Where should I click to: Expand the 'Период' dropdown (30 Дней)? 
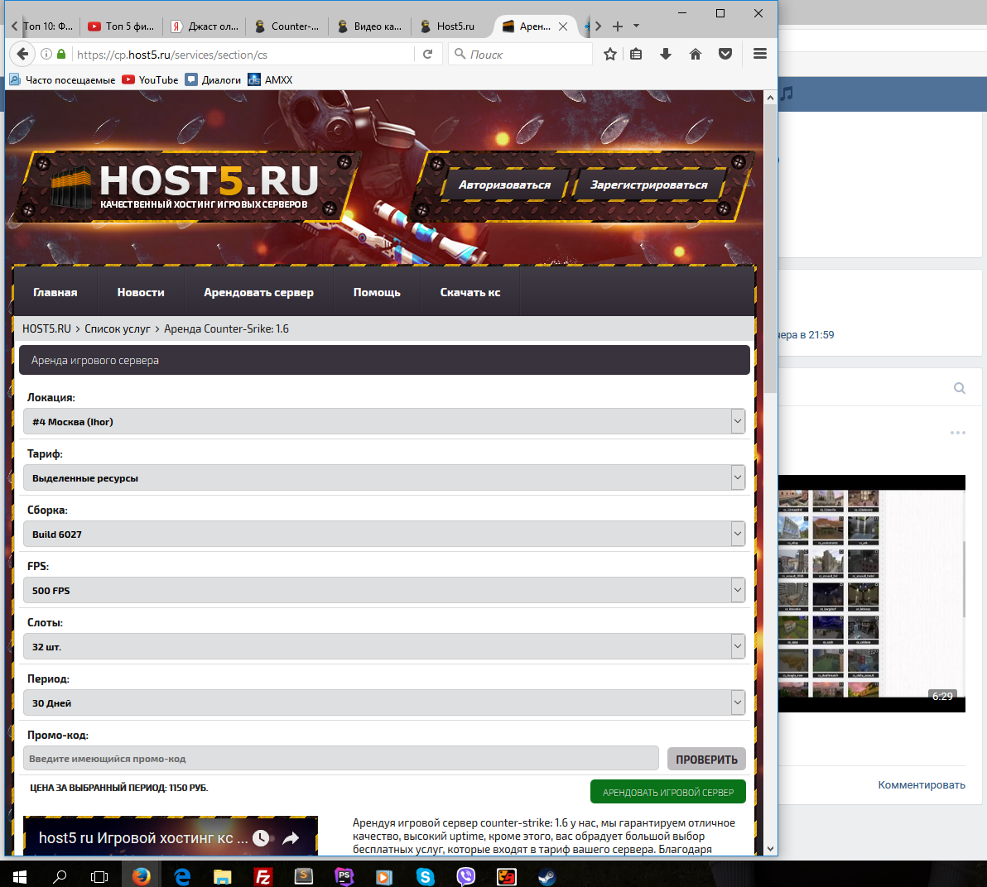(x=384, y=702)
